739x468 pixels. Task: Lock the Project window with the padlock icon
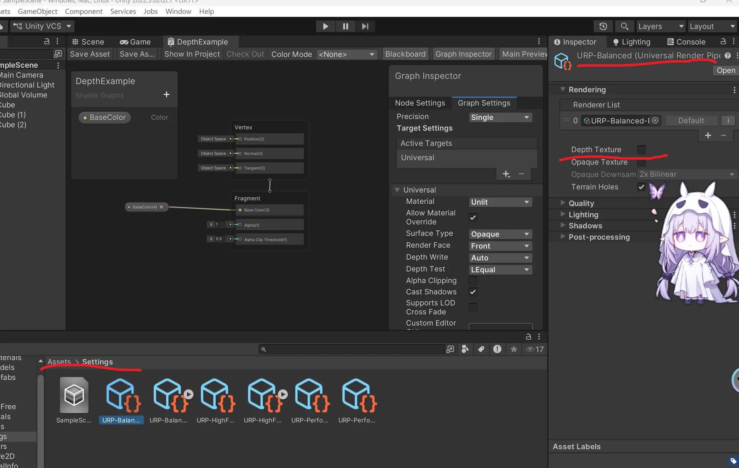[x=528, y=337]
